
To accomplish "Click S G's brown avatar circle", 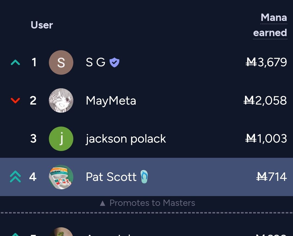I will tap(61, 62).
